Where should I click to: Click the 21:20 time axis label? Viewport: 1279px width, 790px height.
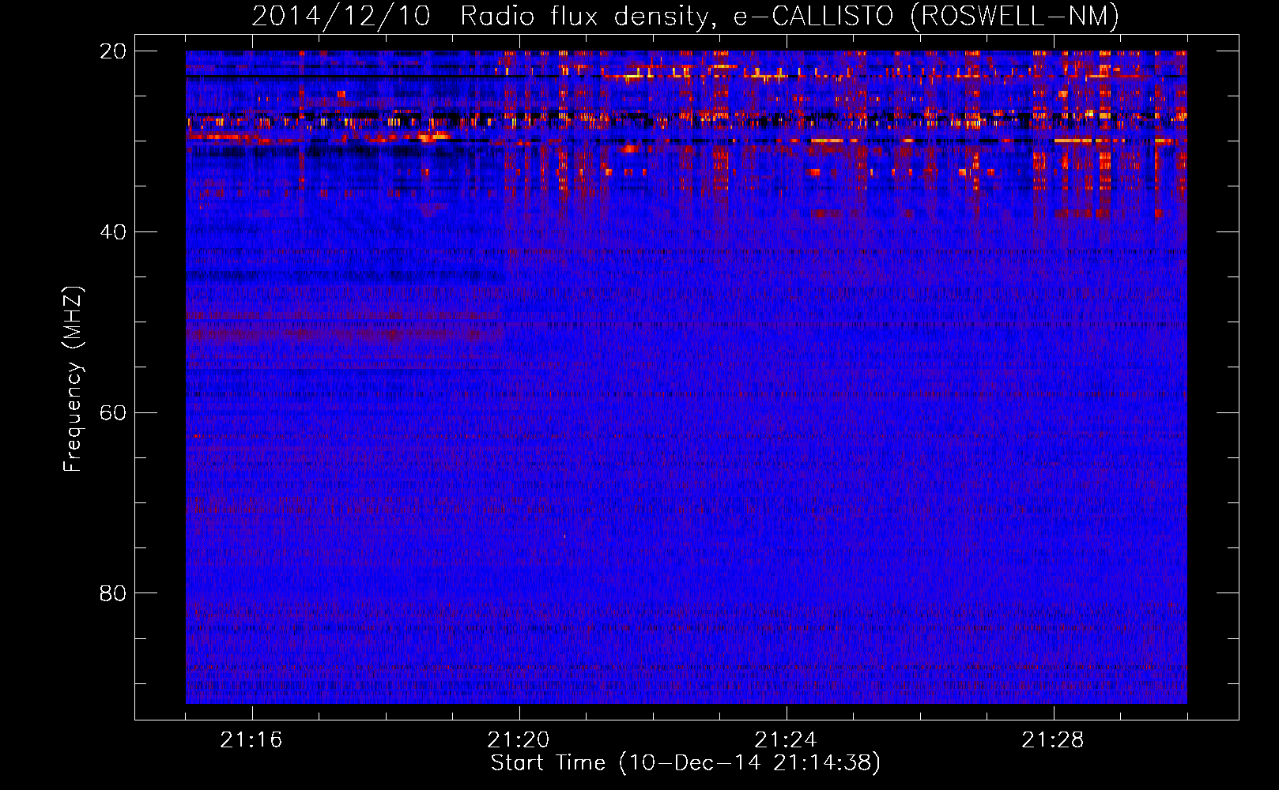[519, 740]
